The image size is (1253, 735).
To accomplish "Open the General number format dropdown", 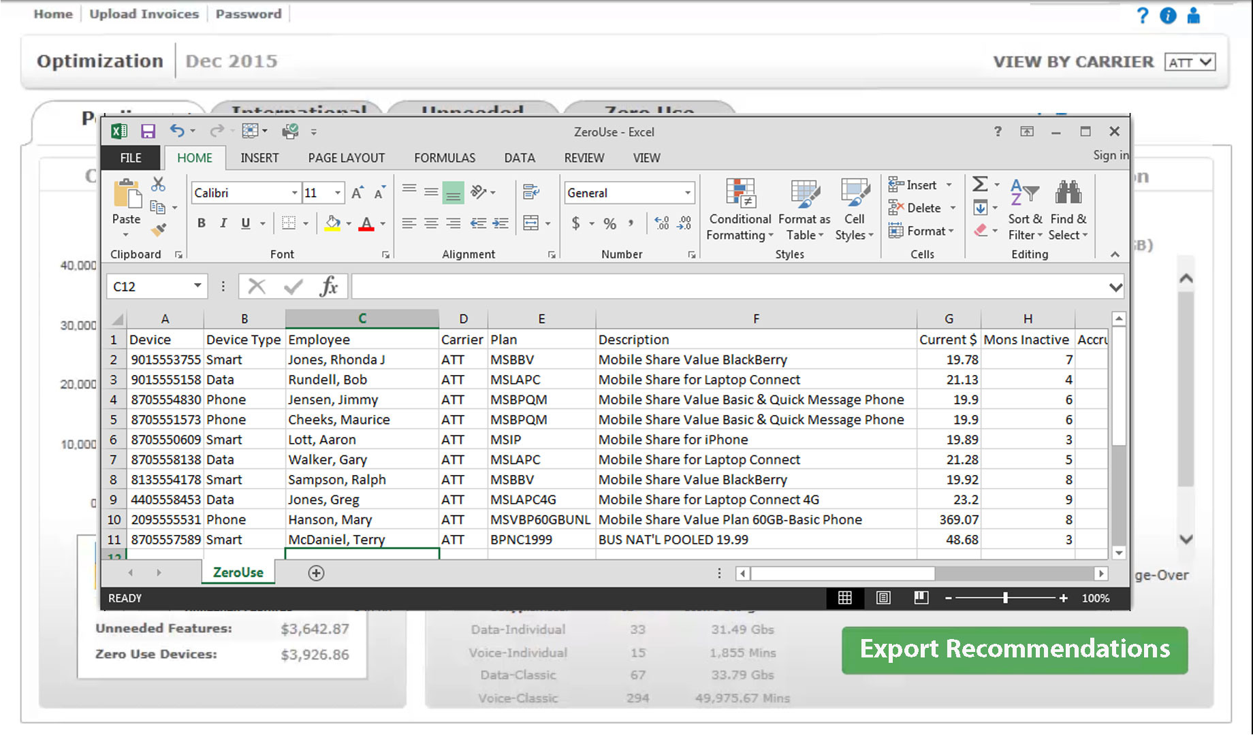I will [687, 193].
